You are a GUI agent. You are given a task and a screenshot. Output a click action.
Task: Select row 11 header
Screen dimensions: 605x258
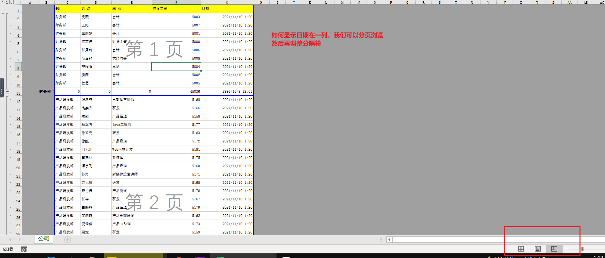pos(18,92)
